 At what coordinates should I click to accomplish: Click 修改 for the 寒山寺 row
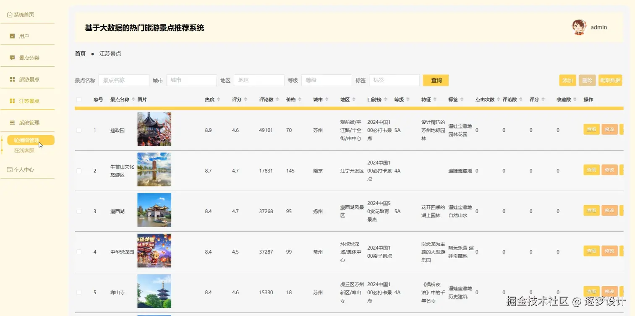click(x=609, y=291)
